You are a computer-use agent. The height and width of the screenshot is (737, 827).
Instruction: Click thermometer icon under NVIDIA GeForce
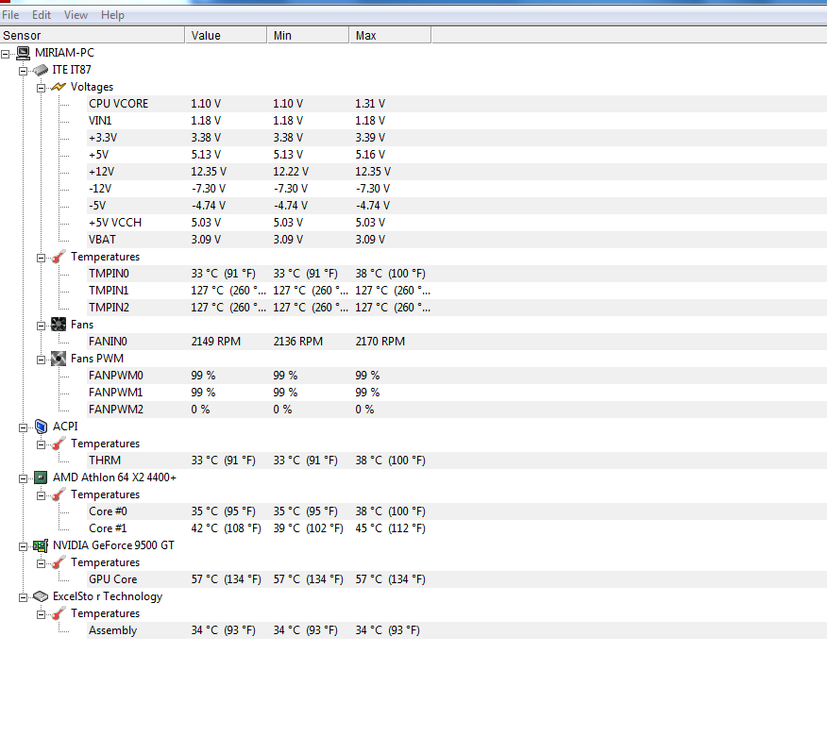pyautogui.click(x=59, y=562)
